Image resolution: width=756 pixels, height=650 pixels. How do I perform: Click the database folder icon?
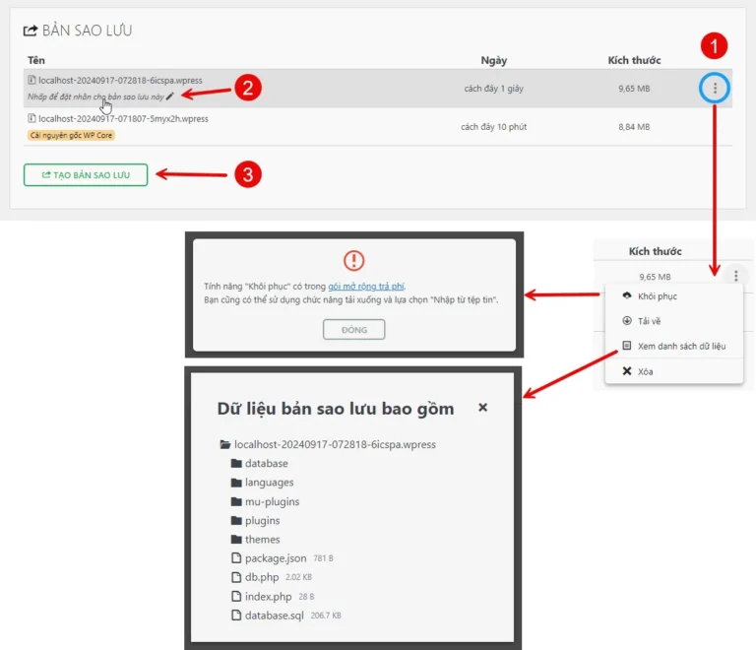point(236,464)
